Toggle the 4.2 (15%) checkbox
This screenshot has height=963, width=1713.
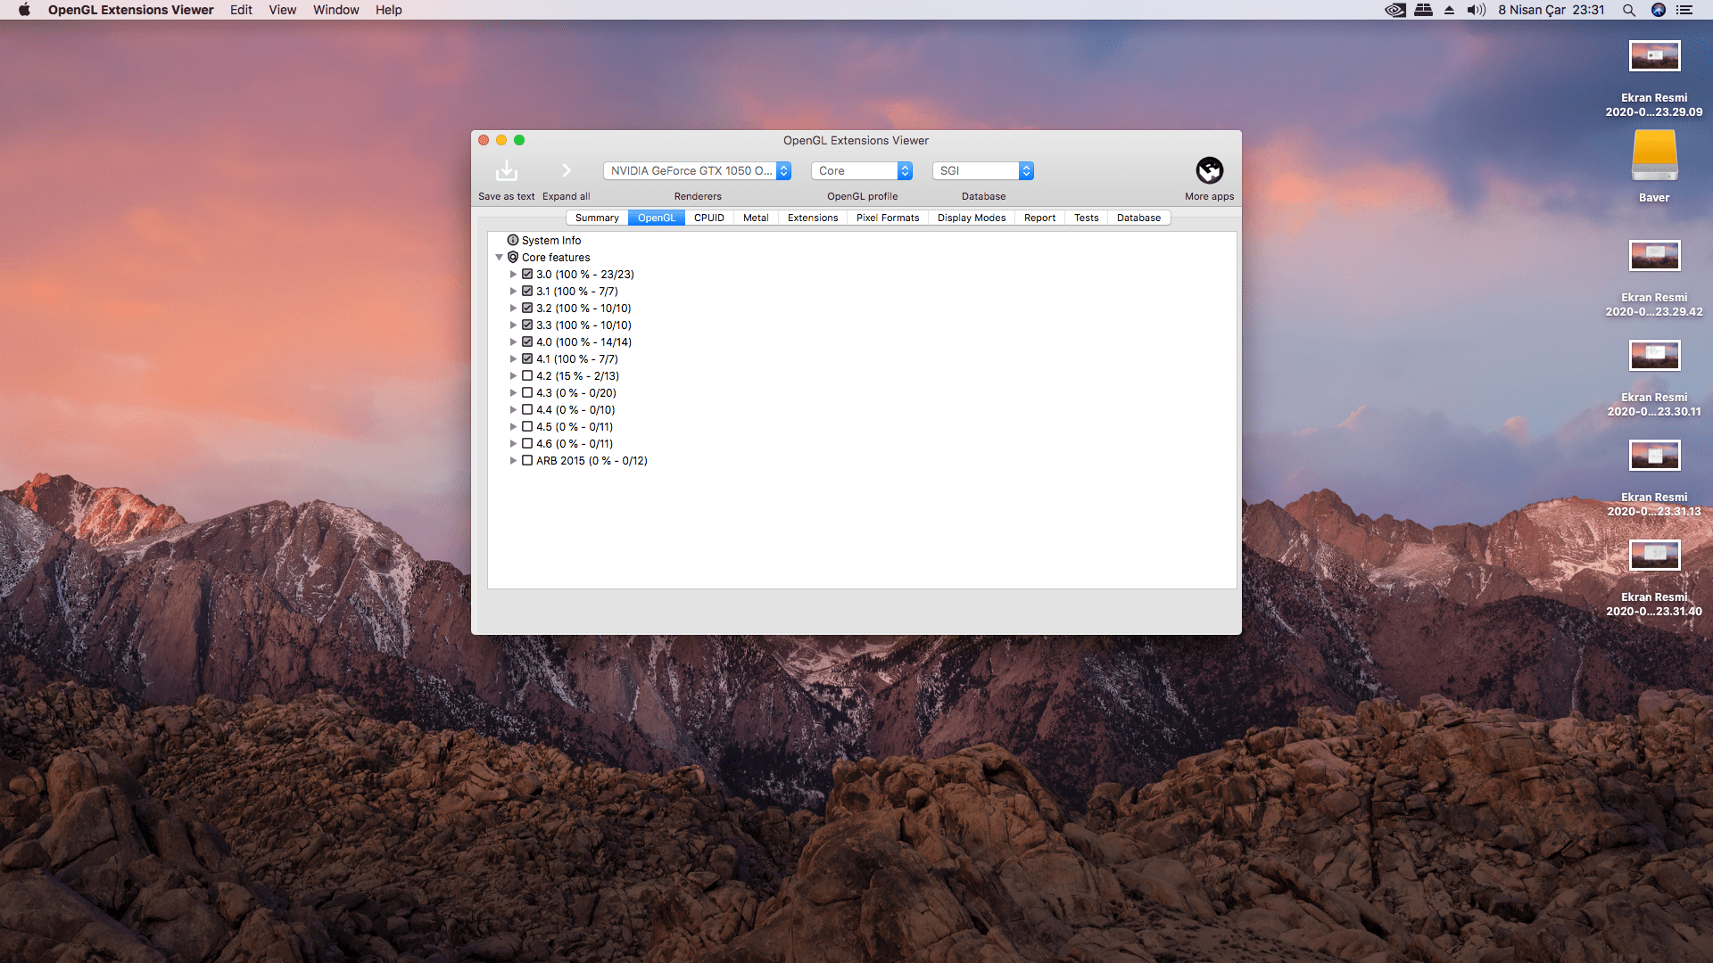pos(527,376)
